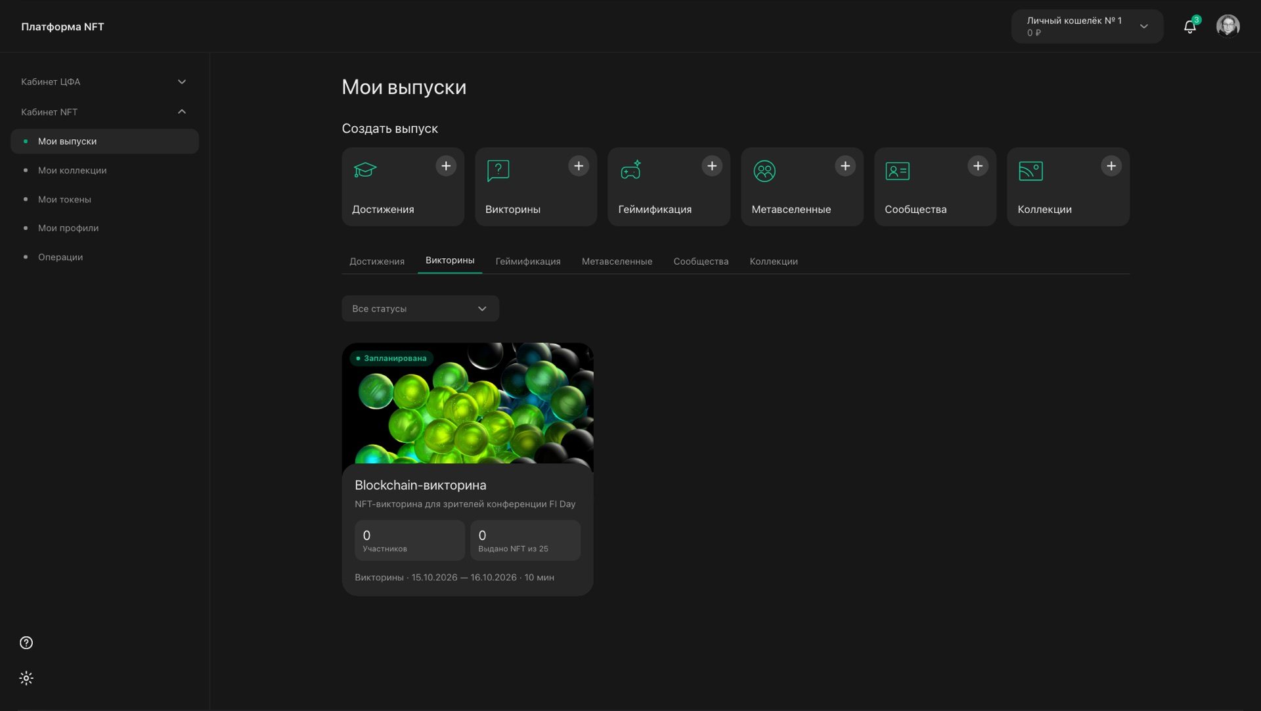Click Выдано NFT из 25 counter
Screen dimensions: 1261x711
pyautogui.click(x=525, y=540)
